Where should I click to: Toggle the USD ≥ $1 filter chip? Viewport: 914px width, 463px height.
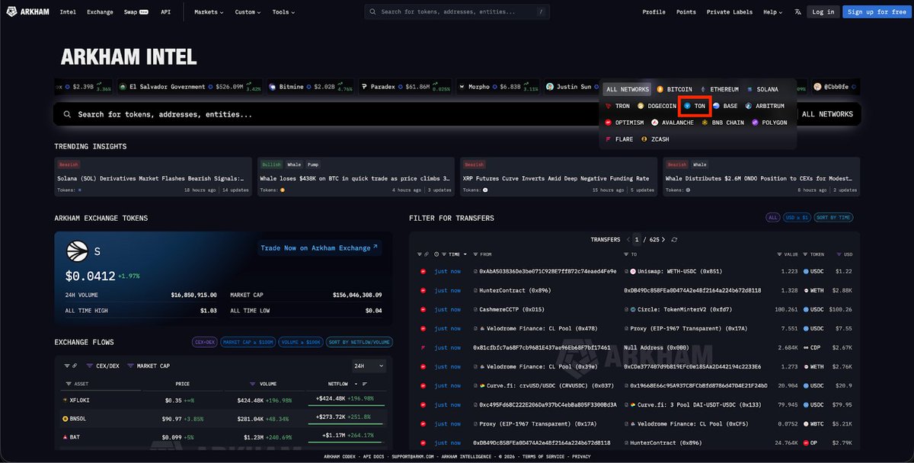coord(797,218)
